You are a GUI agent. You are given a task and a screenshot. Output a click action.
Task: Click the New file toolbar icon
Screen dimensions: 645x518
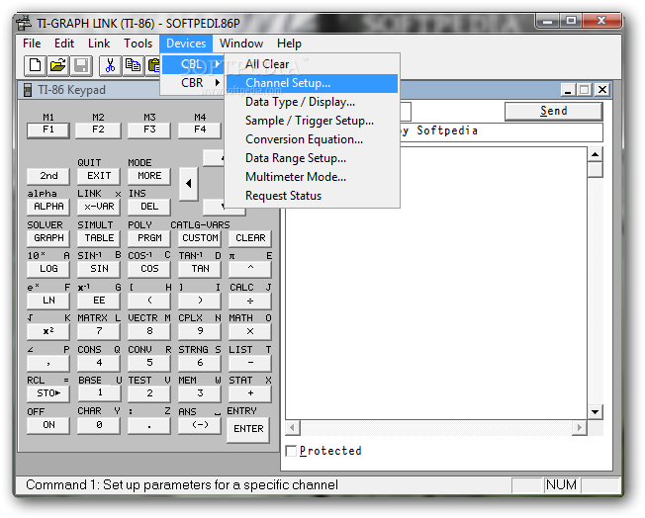tap(35, 66)
